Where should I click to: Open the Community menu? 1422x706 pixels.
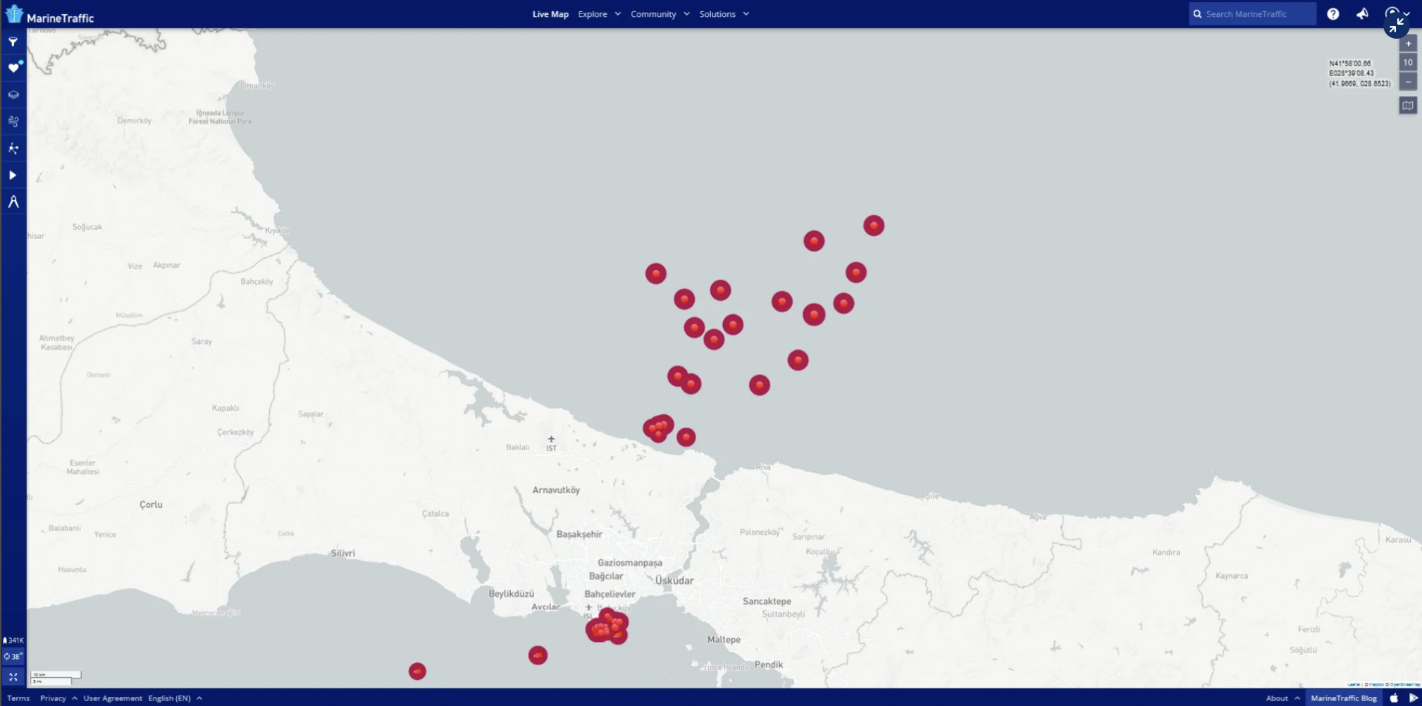point(660,14)
